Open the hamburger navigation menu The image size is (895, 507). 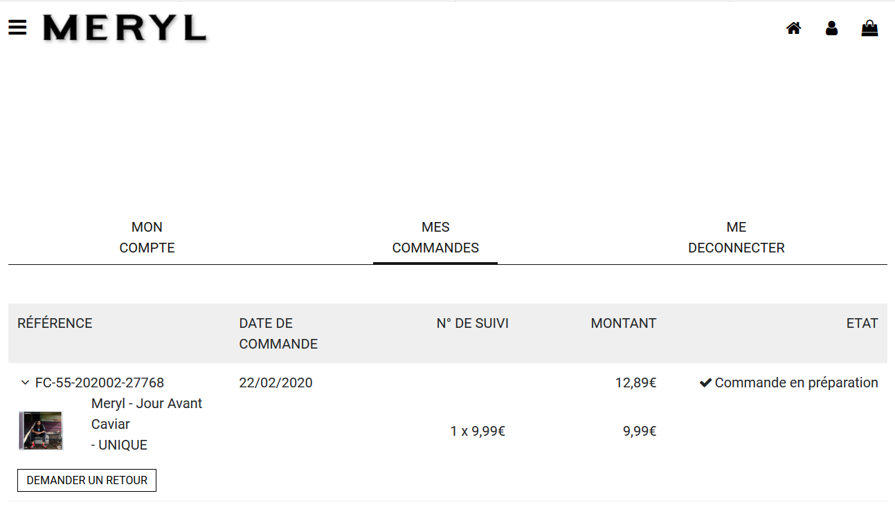pos(17,28)
